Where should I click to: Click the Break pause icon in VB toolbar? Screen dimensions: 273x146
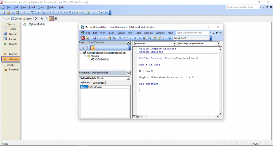135,38
